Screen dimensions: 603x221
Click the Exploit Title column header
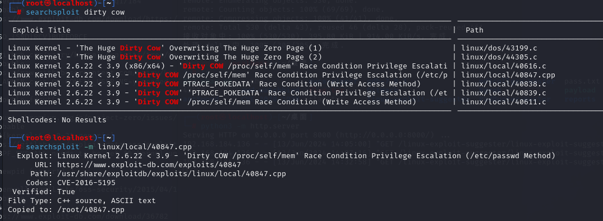42,30
